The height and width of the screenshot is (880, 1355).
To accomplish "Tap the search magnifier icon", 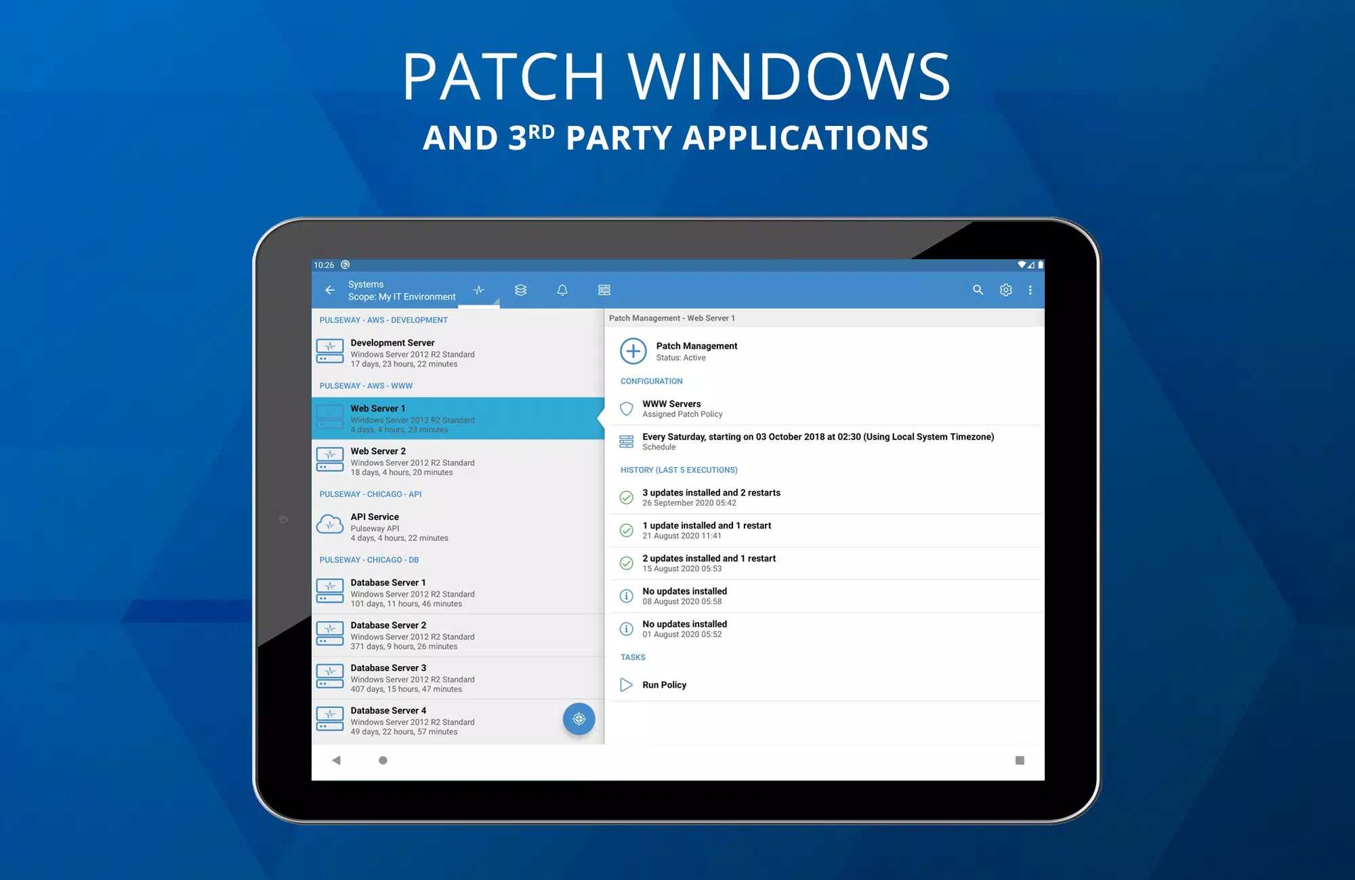I will tap(978, 290).
